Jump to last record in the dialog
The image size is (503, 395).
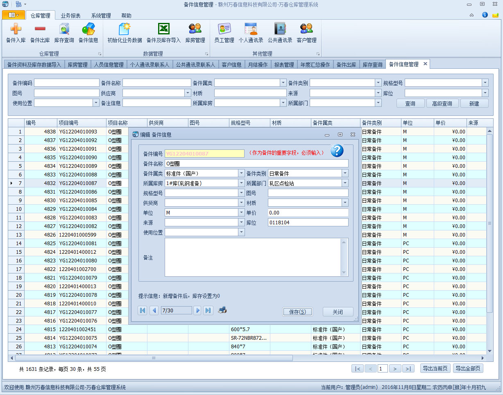click(x=208, y=310)
